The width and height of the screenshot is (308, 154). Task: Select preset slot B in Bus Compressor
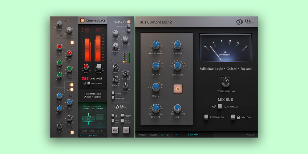coord(168,135)
